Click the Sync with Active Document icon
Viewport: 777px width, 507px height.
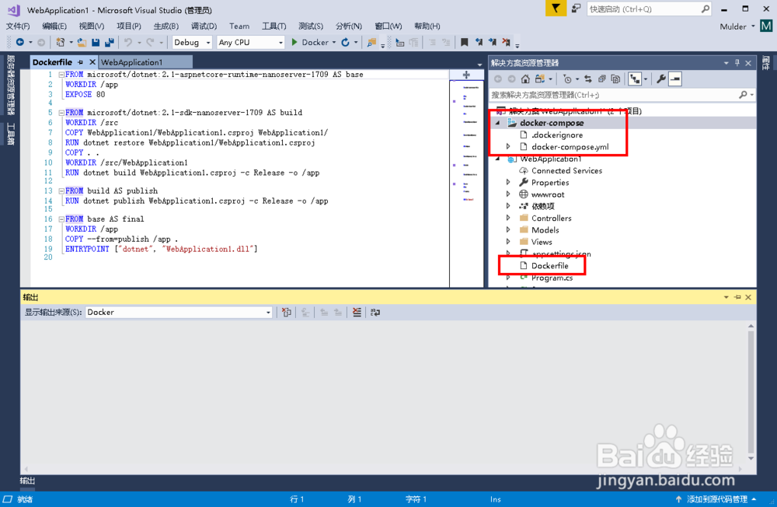click(587, 78)
